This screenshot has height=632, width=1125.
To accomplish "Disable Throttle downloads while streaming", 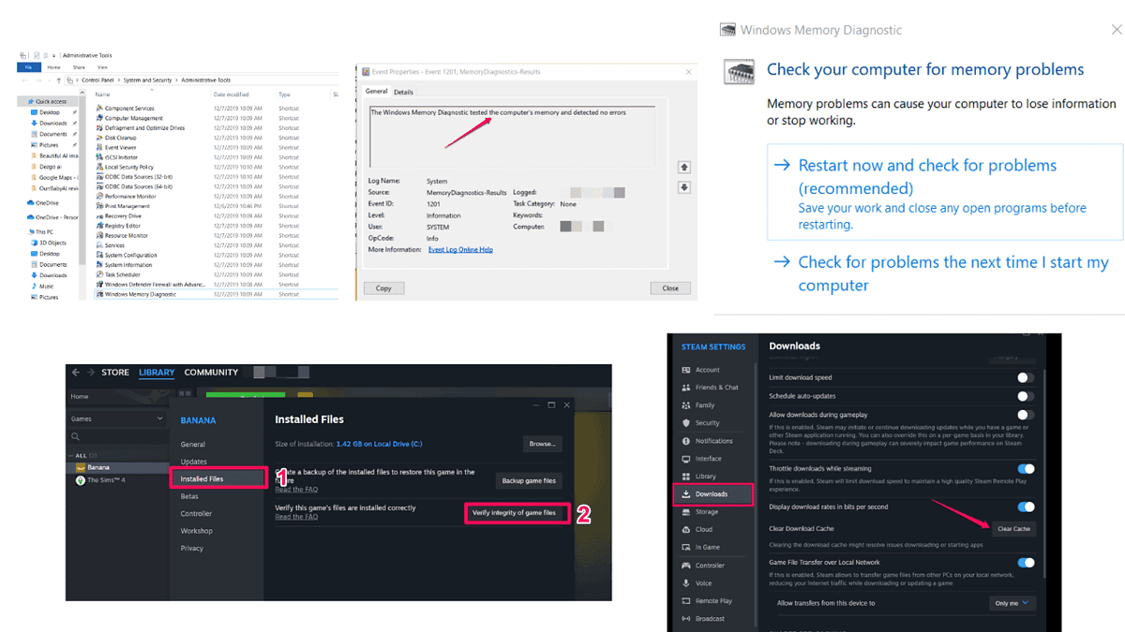I will [x=1026, y=468].
